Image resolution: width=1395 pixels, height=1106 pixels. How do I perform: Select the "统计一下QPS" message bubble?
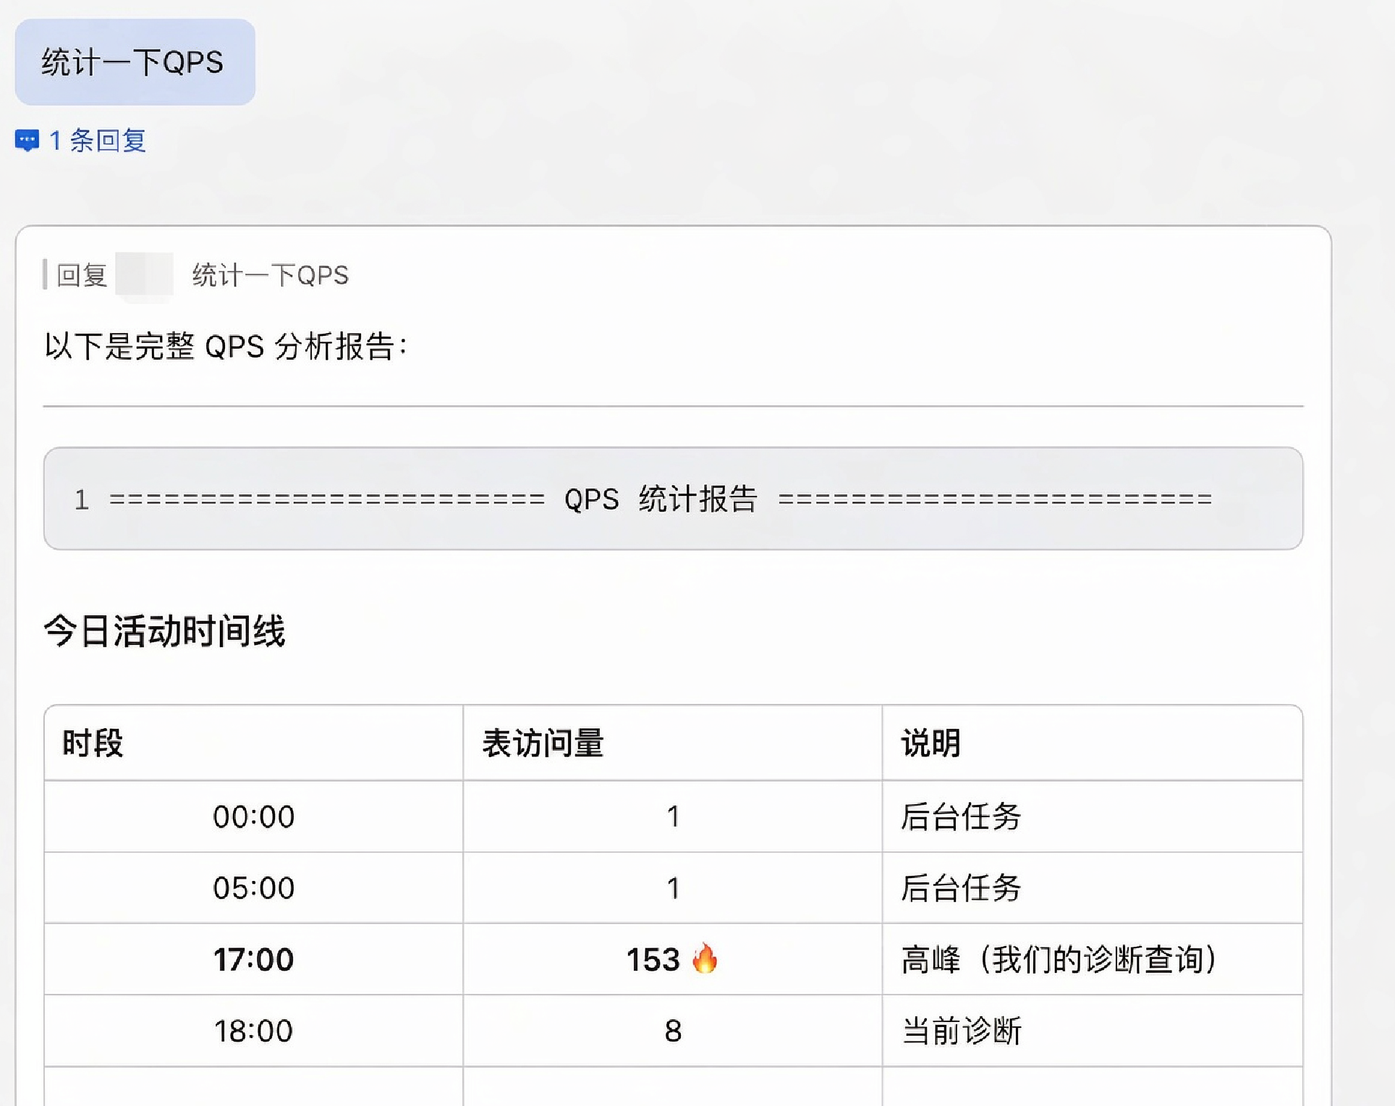point(135,62)
